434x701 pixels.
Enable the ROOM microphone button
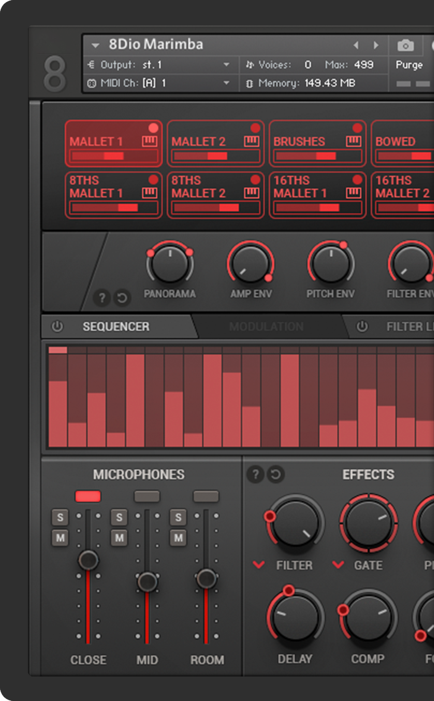click(x=206, y=496)
